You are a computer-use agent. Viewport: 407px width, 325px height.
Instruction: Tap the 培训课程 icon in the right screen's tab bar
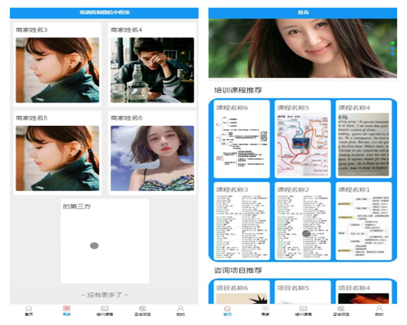[304, 309]
